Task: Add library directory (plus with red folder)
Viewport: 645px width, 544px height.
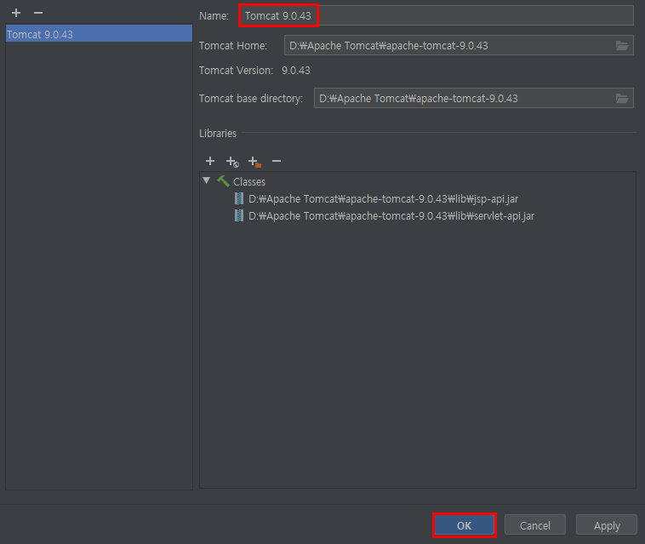Action: (254, 161)
